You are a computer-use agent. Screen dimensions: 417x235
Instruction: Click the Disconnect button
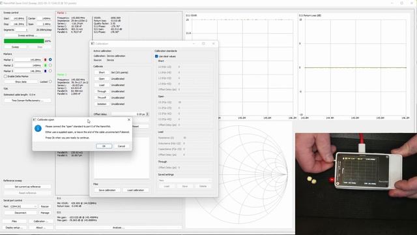20,213
